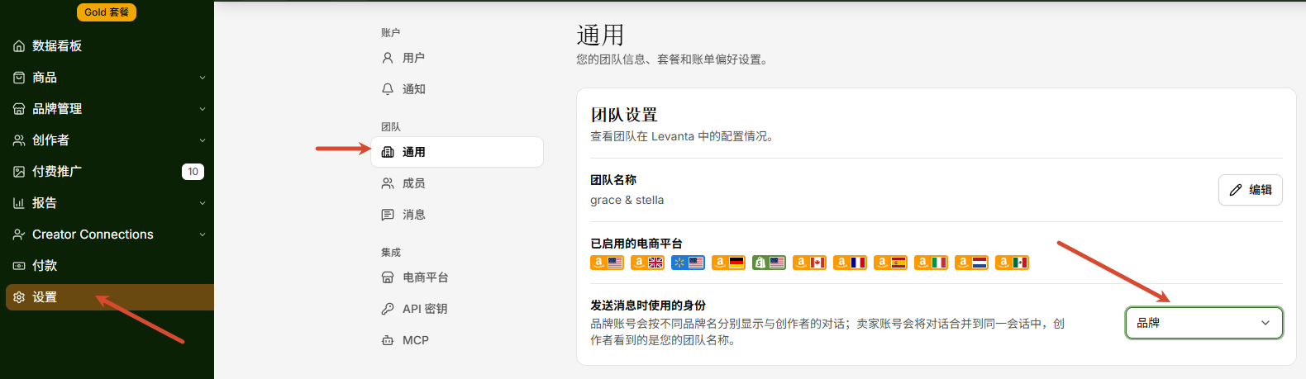Click the Amazon France marketplace badge

[850, 263]
